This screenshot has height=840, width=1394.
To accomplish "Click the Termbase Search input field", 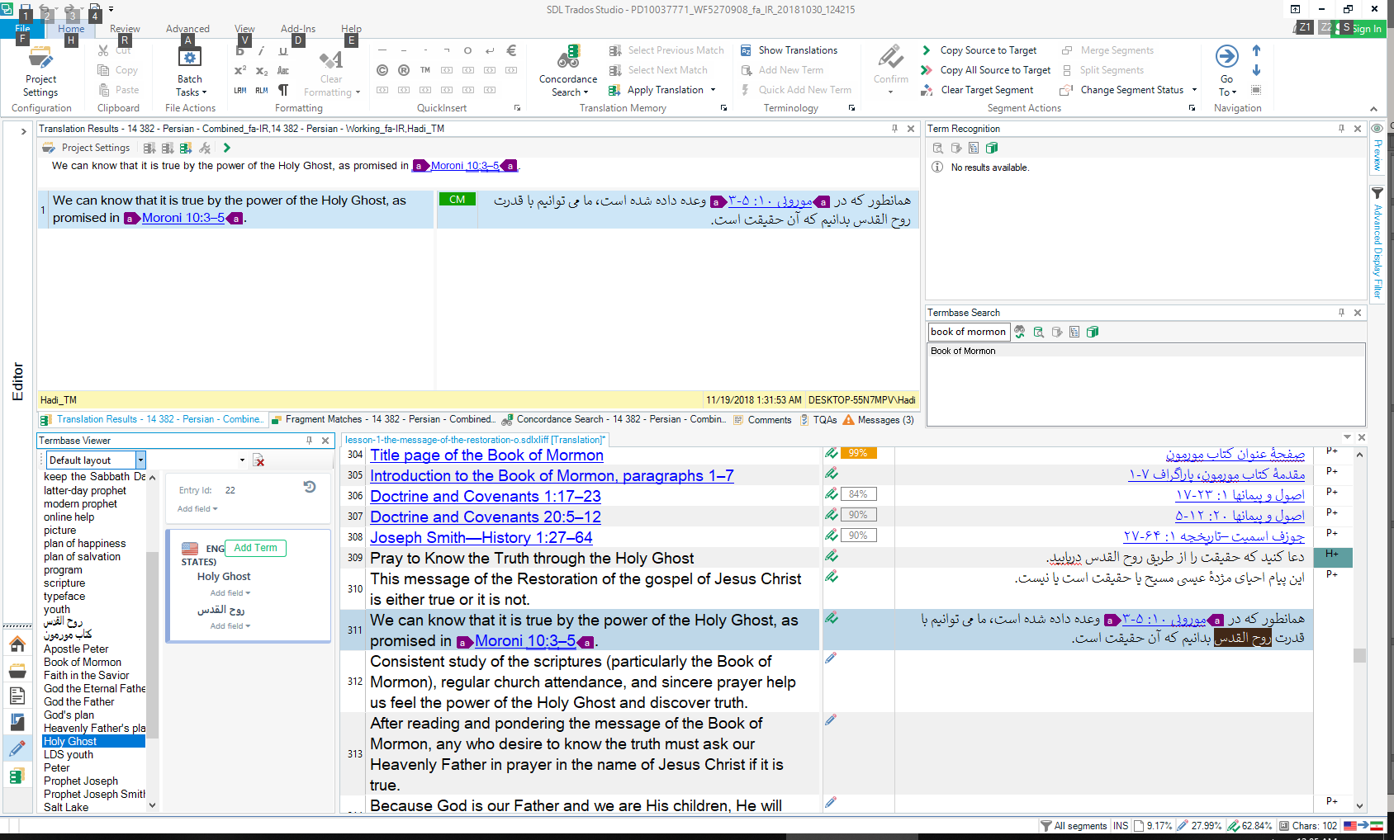I will (x=968, y=332).
